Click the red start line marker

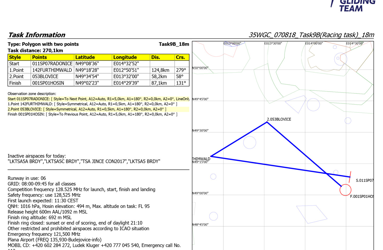(350, 177)
